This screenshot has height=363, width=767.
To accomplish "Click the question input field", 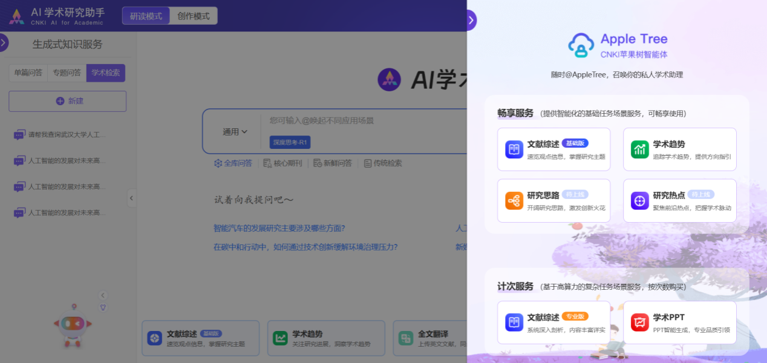I will click(363, 121).
